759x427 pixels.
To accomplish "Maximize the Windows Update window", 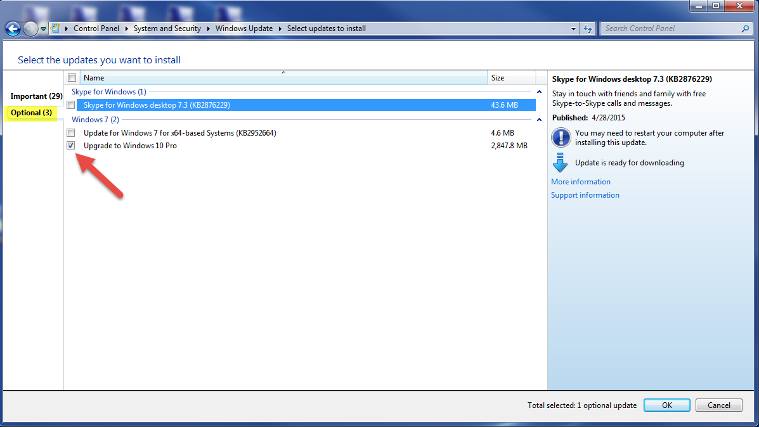I will pos(716,6).
